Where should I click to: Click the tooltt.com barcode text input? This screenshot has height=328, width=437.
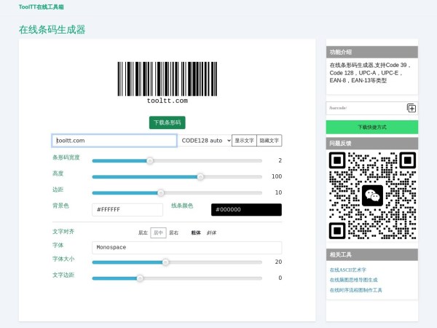(x=114, y=140)
